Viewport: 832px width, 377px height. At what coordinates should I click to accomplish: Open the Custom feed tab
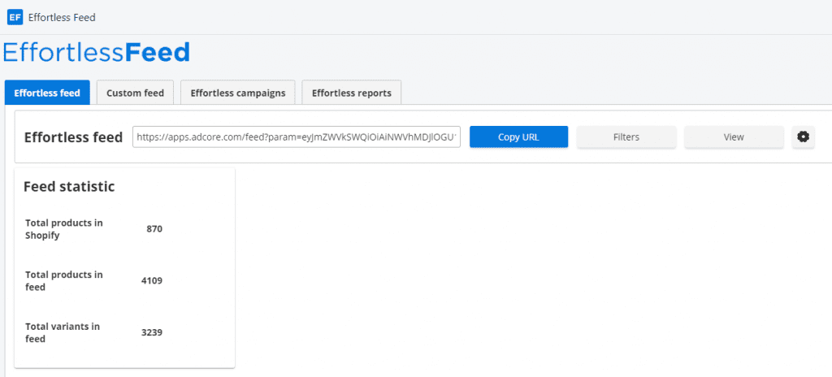click(x=135, y=93)
